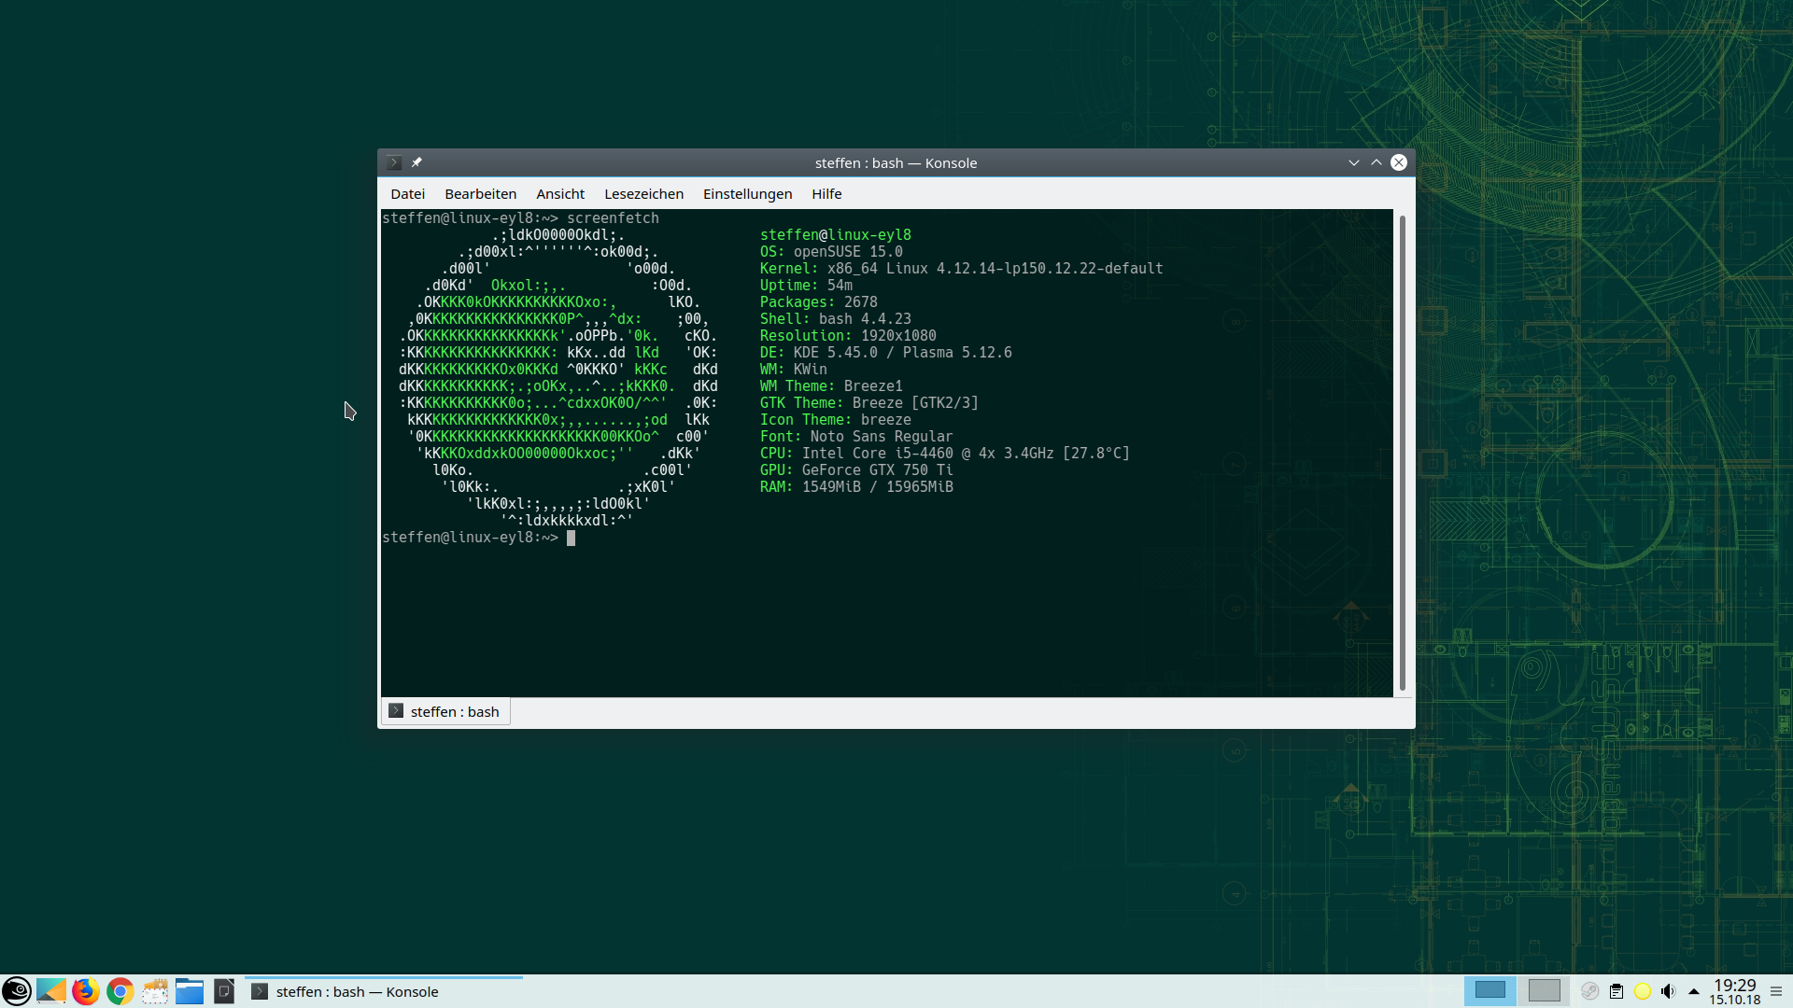Launch Google Chrome from the taskbar
The width and height of the screenshot is (1793, 1008).
pos(120,991)
